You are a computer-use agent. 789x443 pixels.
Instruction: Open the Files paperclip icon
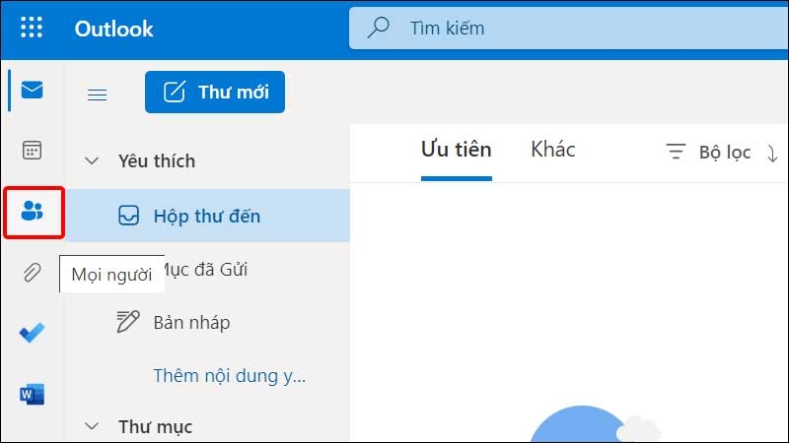[33, 273]
